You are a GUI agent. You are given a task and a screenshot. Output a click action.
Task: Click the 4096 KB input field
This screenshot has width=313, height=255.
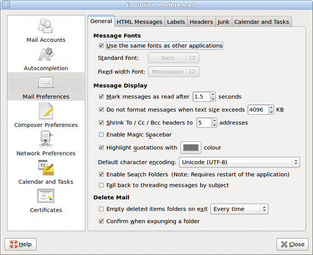(258, 109)
